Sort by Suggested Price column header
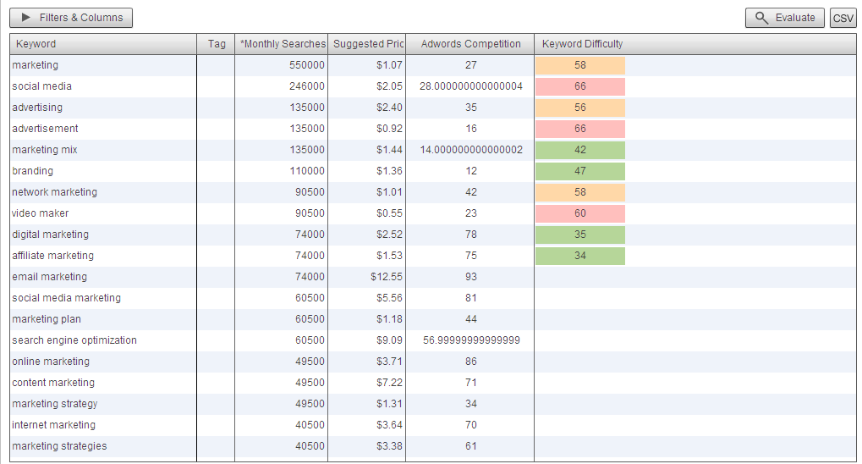The image size is (862, 464). point(366,44)
